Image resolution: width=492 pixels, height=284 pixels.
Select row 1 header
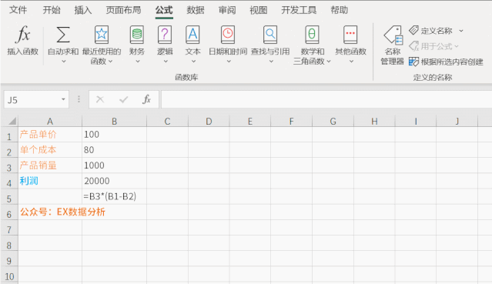click(9, 135)
